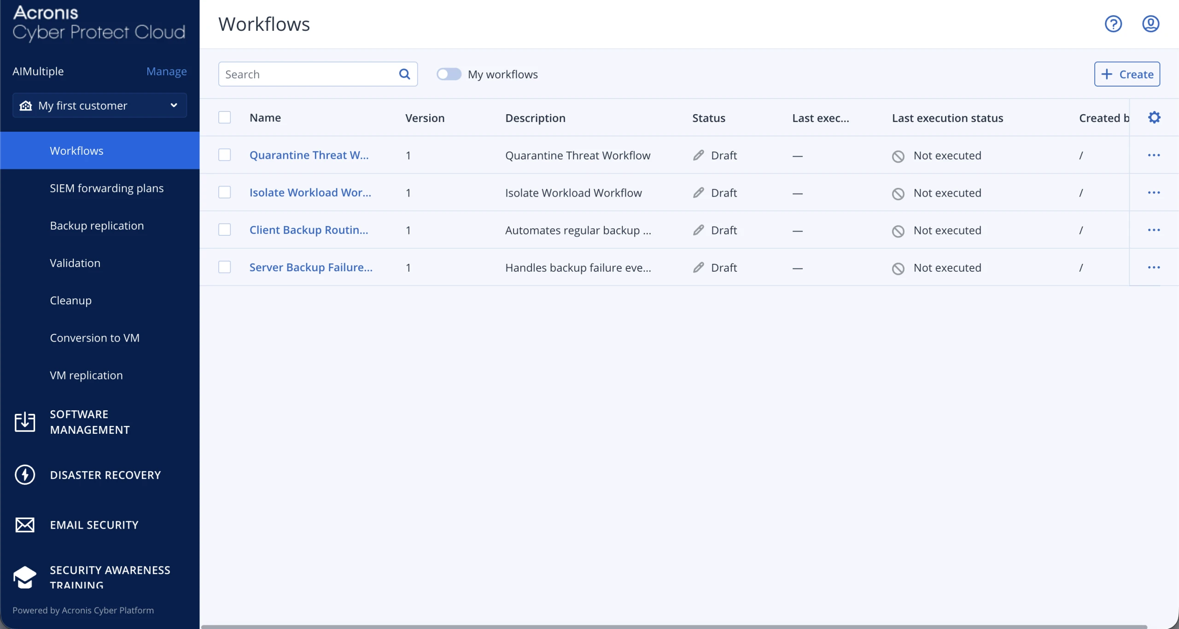
Task: Click the horizontal scrollbar at bottom
Action: pyautogui.click(x=674, y=627)
